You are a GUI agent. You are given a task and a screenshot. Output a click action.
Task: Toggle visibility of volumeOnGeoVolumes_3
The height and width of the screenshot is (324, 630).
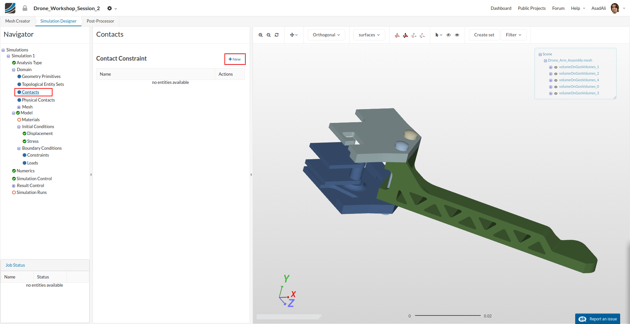point(556,93)
